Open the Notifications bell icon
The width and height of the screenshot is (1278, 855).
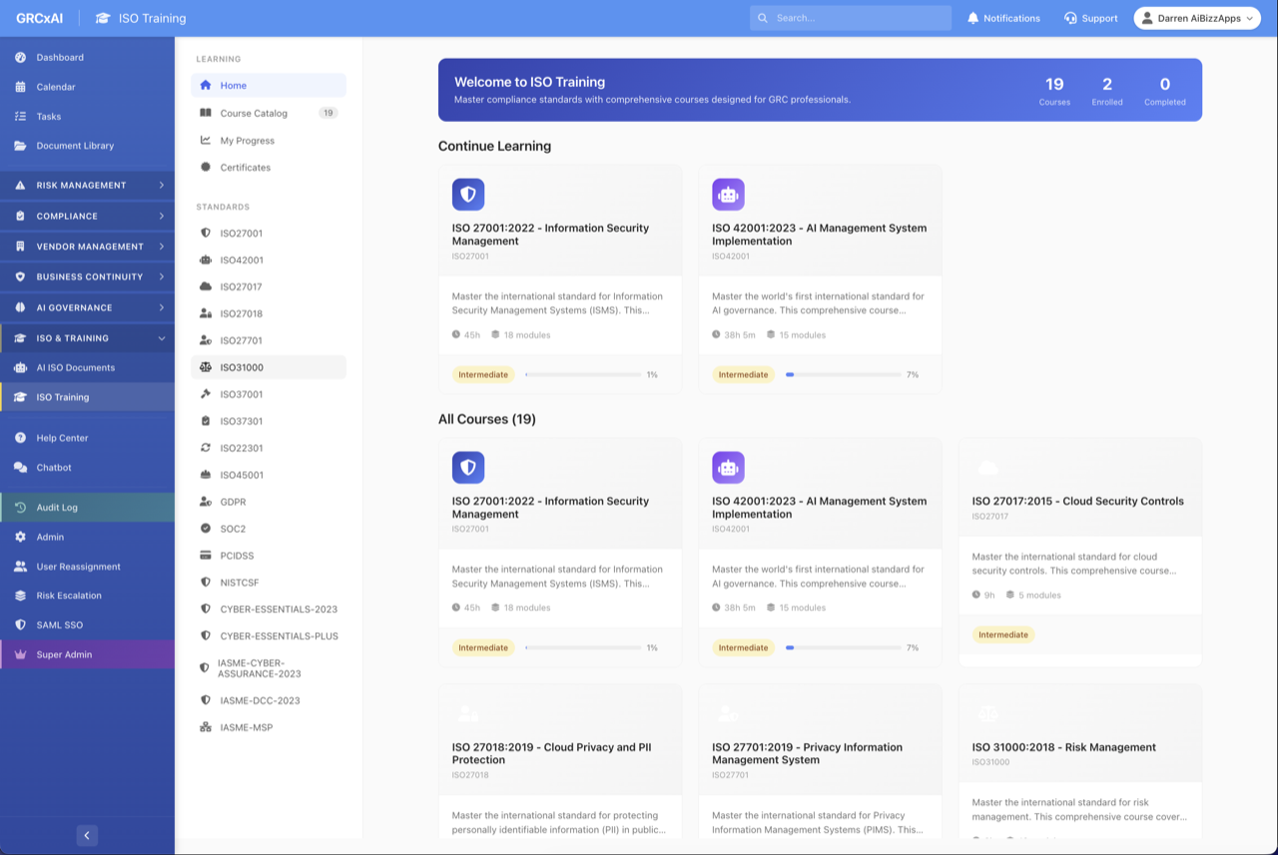970,17
